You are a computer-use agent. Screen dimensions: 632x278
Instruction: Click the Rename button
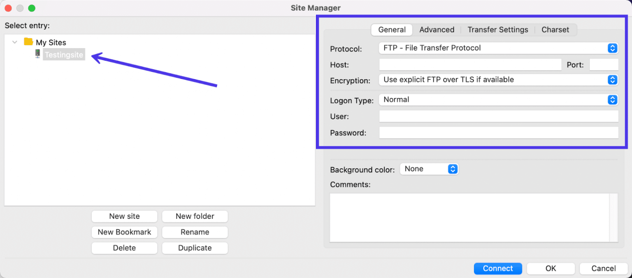(195, 232)
